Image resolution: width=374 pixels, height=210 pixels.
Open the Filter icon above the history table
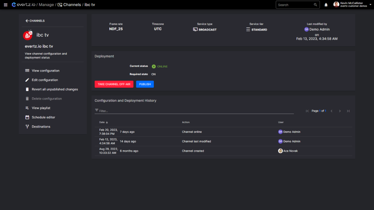[96, 110]
